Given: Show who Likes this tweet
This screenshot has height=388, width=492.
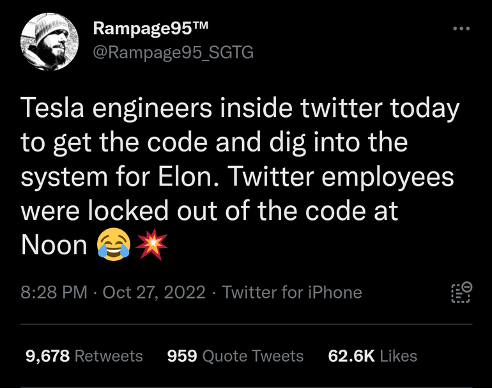Looking at the screenshot, I should pos(398,356).
